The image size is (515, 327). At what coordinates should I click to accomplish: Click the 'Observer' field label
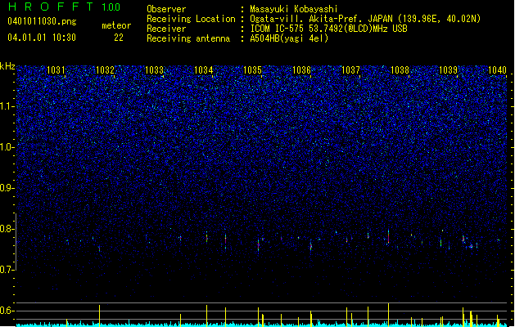(166, 9)
